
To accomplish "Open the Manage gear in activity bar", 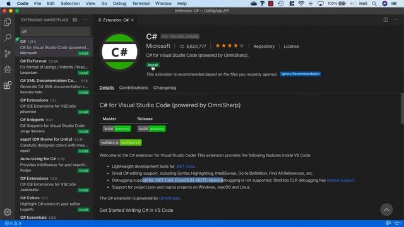I will click(8, 212).
